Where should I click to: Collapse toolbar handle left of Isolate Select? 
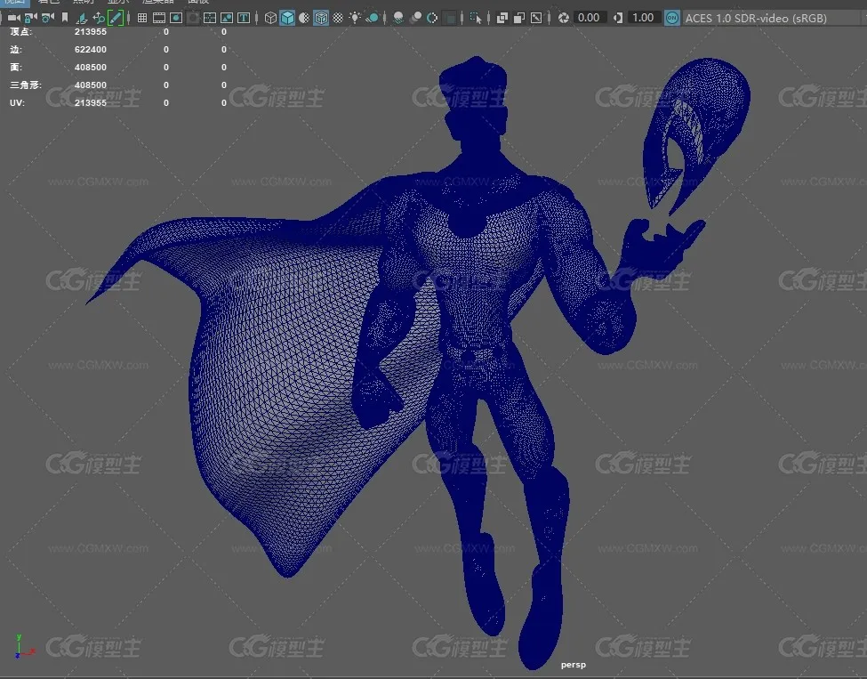point(462,18)
